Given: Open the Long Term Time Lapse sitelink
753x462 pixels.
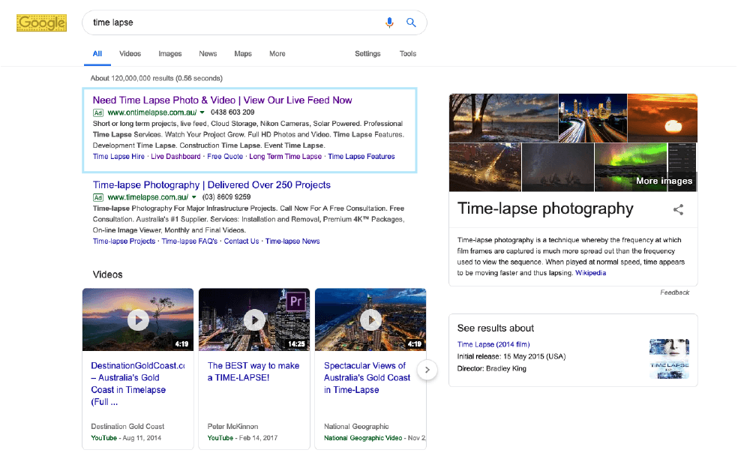Looking at the screenshot, I should tap(285, 157).
